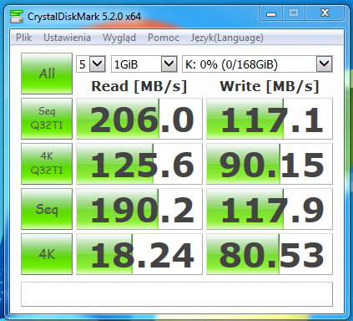Click the Seq Q32T1 read result 206.0
Screen dimensions: 353x321
tap(139, 119)
